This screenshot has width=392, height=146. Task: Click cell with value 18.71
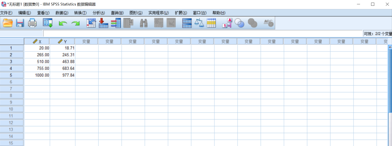click(62, 48)
